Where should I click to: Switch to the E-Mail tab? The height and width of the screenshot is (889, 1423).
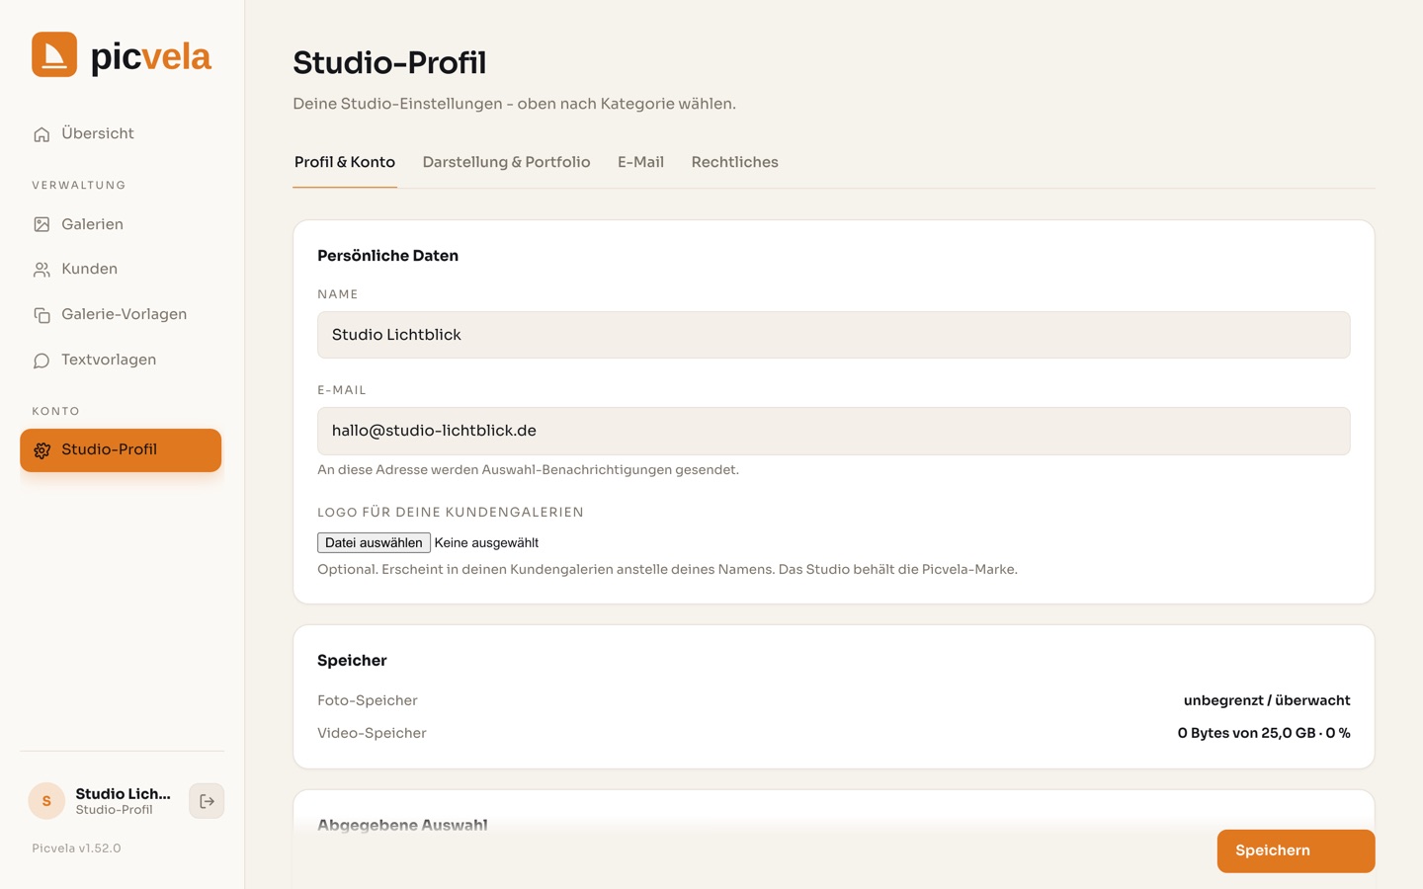coord(640,162)
